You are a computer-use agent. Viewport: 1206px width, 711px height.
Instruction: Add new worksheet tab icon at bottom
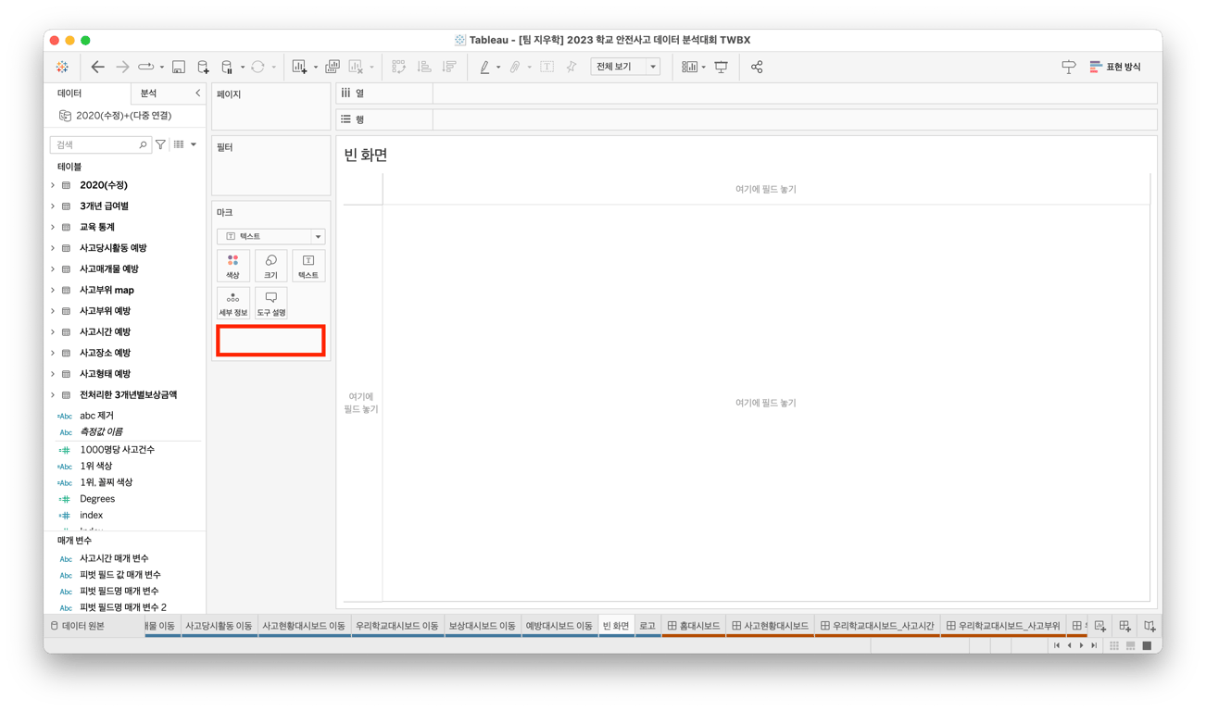[1100, 627]
